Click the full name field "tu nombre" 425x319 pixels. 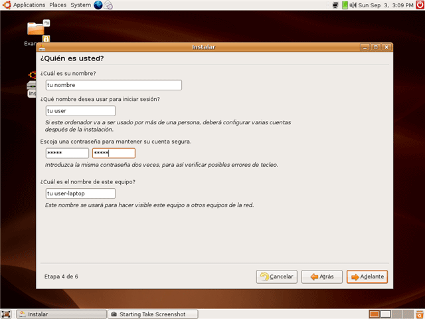point(113,85)
